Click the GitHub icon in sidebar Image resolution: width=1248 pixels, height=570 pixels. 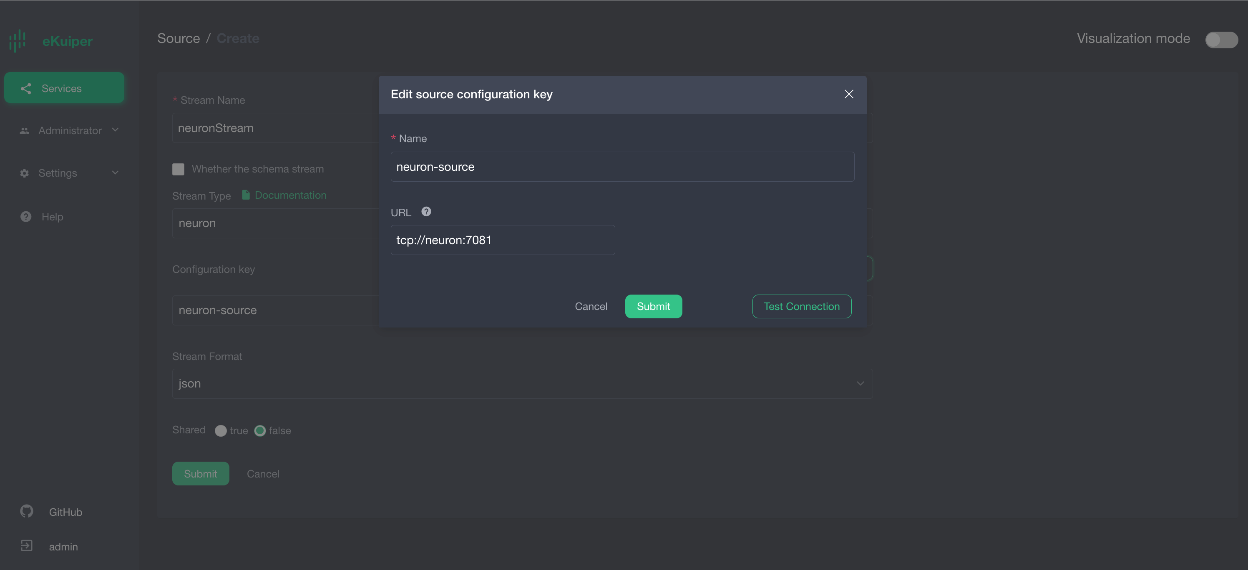pos(27,511)
